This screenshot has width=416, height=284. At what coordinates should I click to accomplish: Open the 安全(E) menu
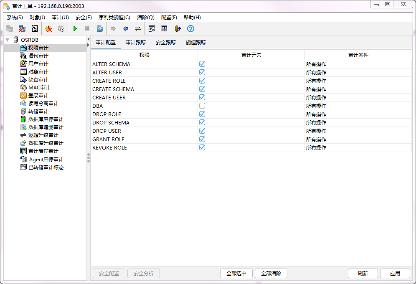(x=83, y=17)
